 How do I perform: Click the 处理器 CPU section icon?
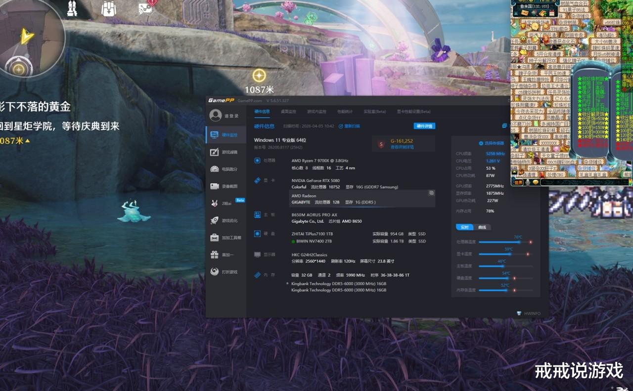(257, 160)
